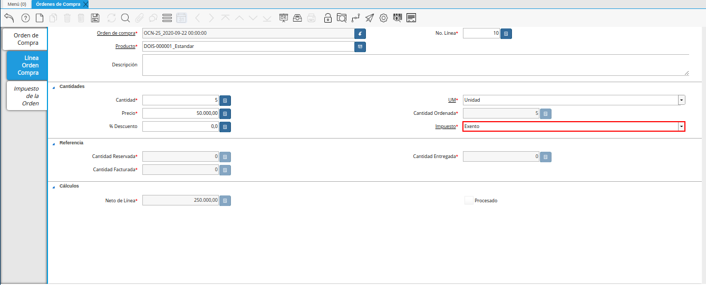This screenshot has height=285, width=706.
Task: Select the Órdenes de Compra window tab
Action: tap(58, 4)
